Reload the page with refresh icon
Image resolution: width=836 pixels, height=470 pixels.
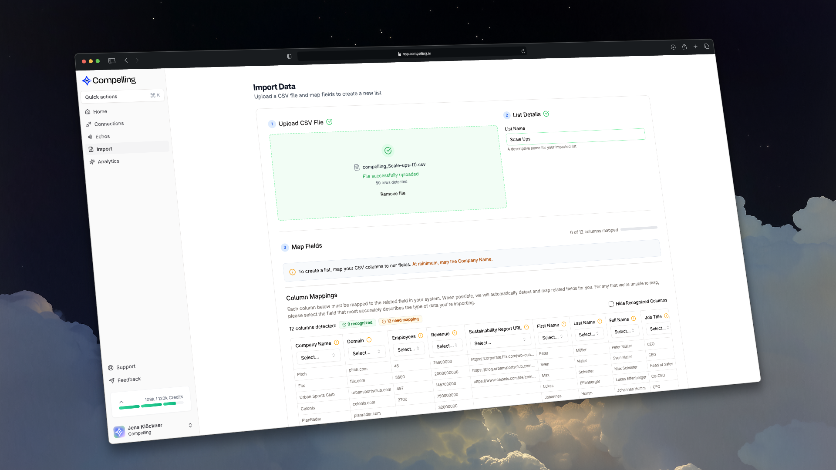tap(523, 51)
